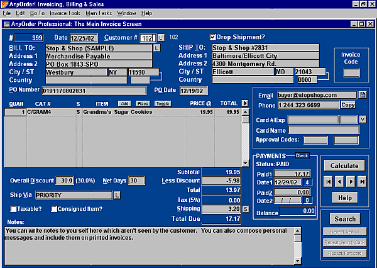Click the L lookup button beside Customer #
This screenshot has width=377, height=268.
pos(161,38)
